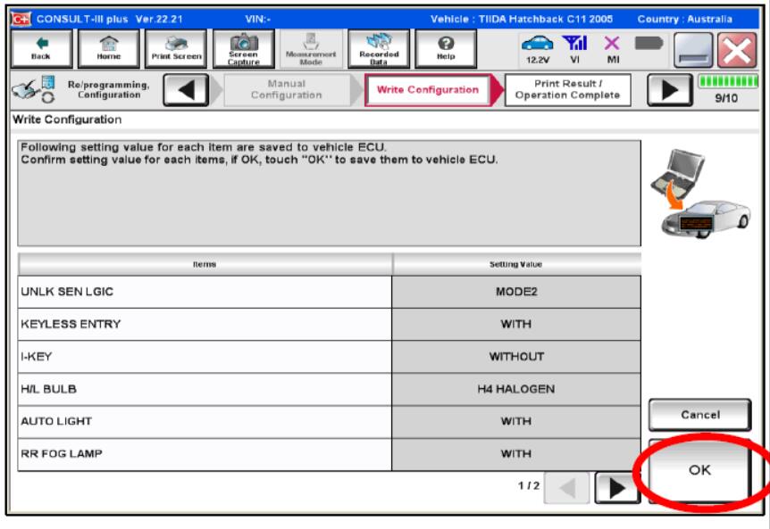Image resolution: width=770 pixels, height=529 pixels.
Task: Select the KEYLESS ENTRY row
Action: pyautogui.click(x=329, y=324)
